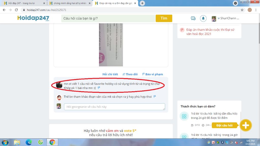The height and width of the screenshot is (146, 260).
Task: Click the red flag icon beside Đáp án tham khảo
Action: click(x=182, y=30)
